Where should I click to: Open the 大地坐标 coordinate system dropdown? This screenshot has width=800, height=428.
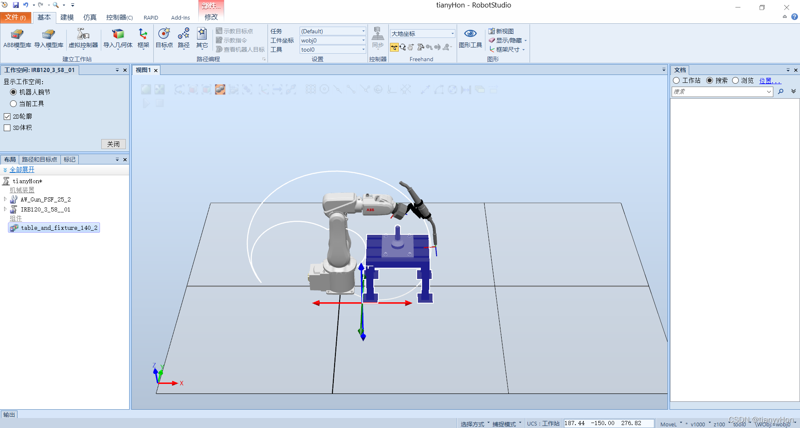452,34
